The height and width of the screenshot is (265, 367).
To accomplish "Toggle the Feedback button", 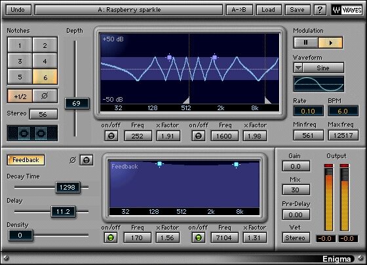I will coord(26,160).
